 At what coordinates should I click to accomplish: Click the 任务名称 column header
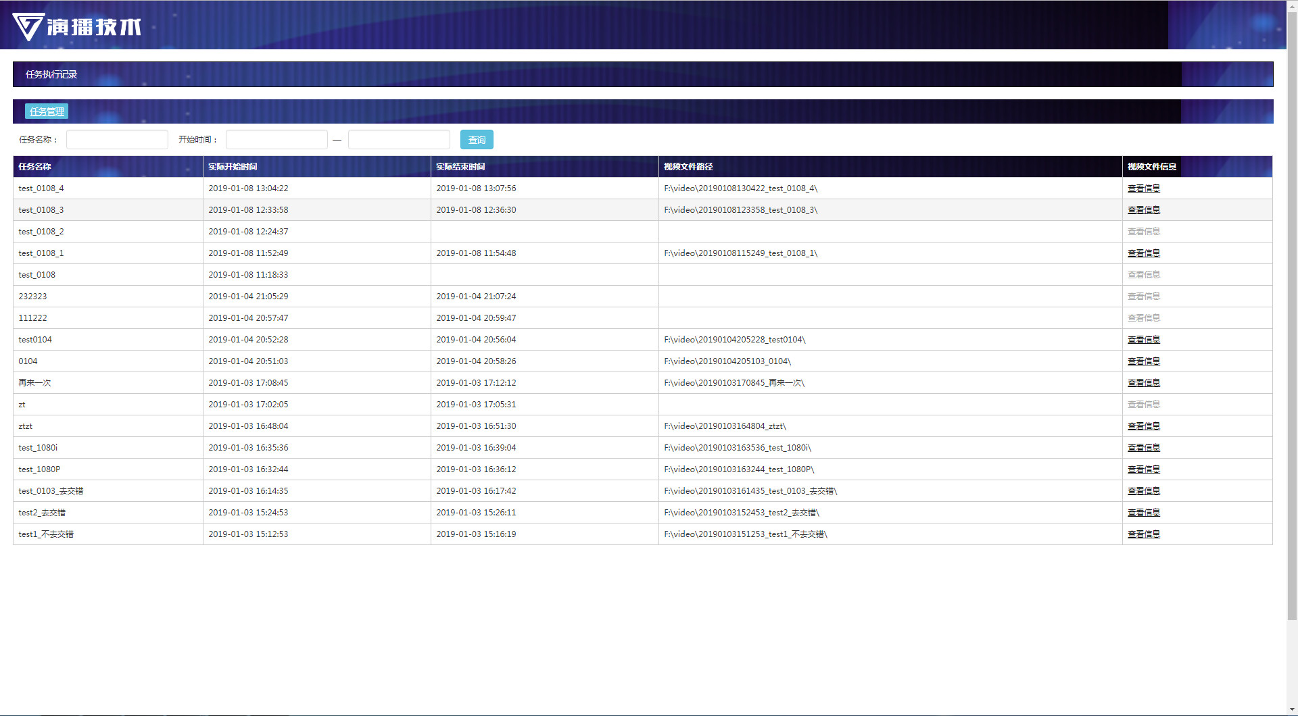35,167
